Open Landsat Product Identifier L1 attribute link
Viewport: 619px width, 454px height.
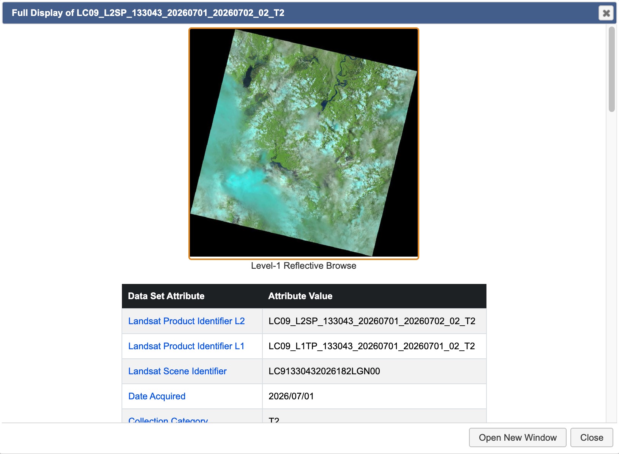(x=186, y=346)
